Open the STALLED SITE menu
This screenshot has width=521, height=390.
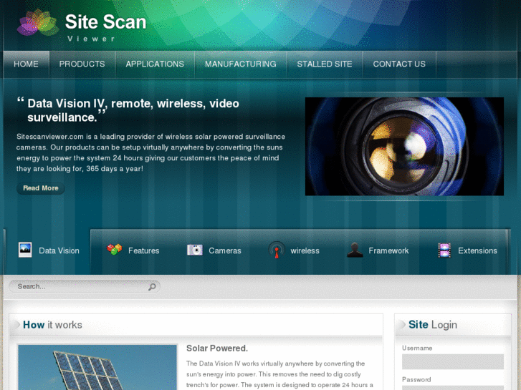(x=325, y=64)
